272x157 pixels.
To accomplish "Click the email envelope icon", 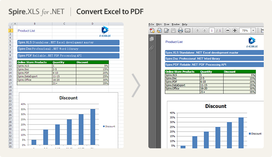I will coord(188,31).
